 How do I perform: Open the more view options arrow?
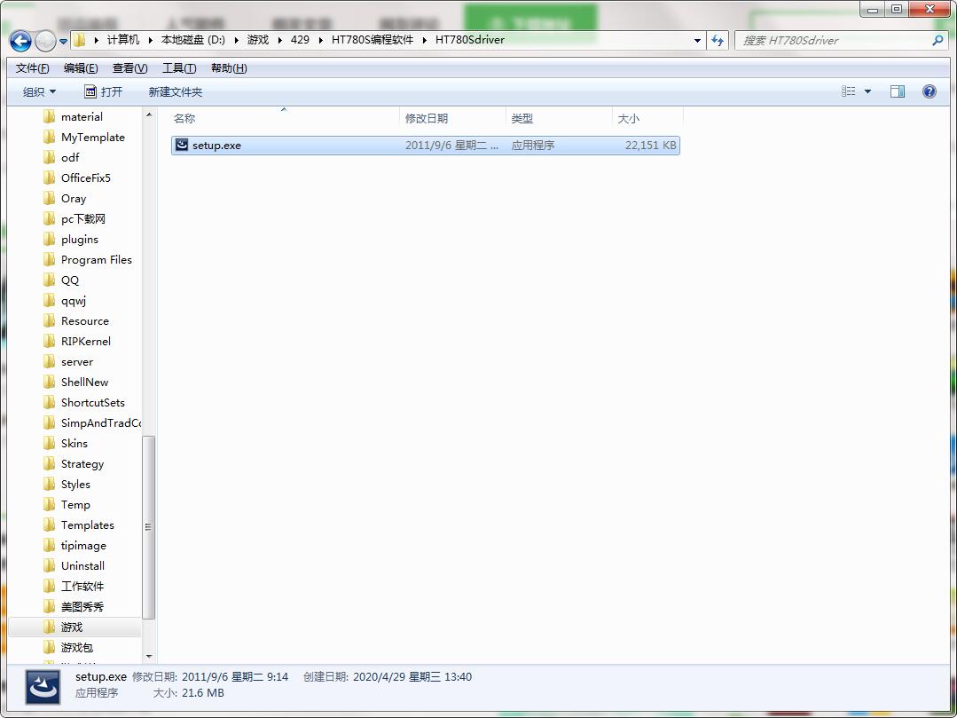(x=867, y=91)
